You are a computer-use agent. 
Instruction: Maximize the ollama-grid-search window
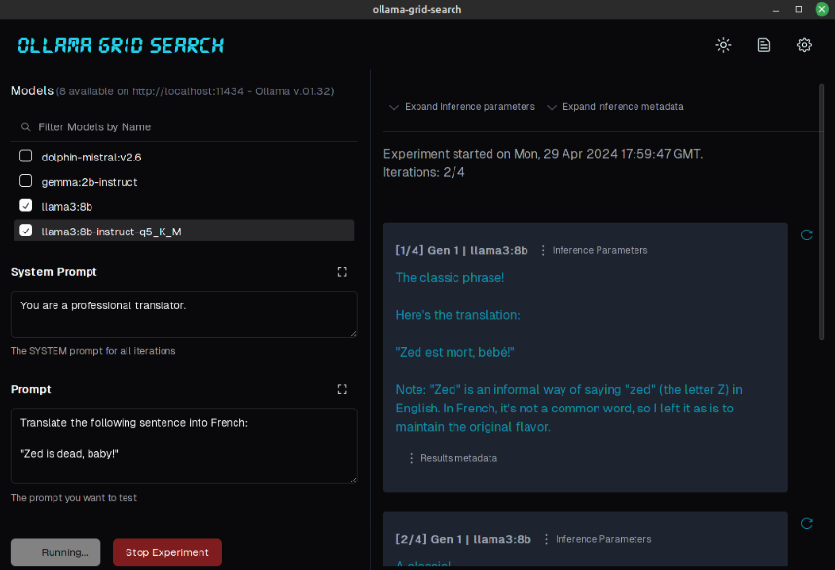[799, 9]
